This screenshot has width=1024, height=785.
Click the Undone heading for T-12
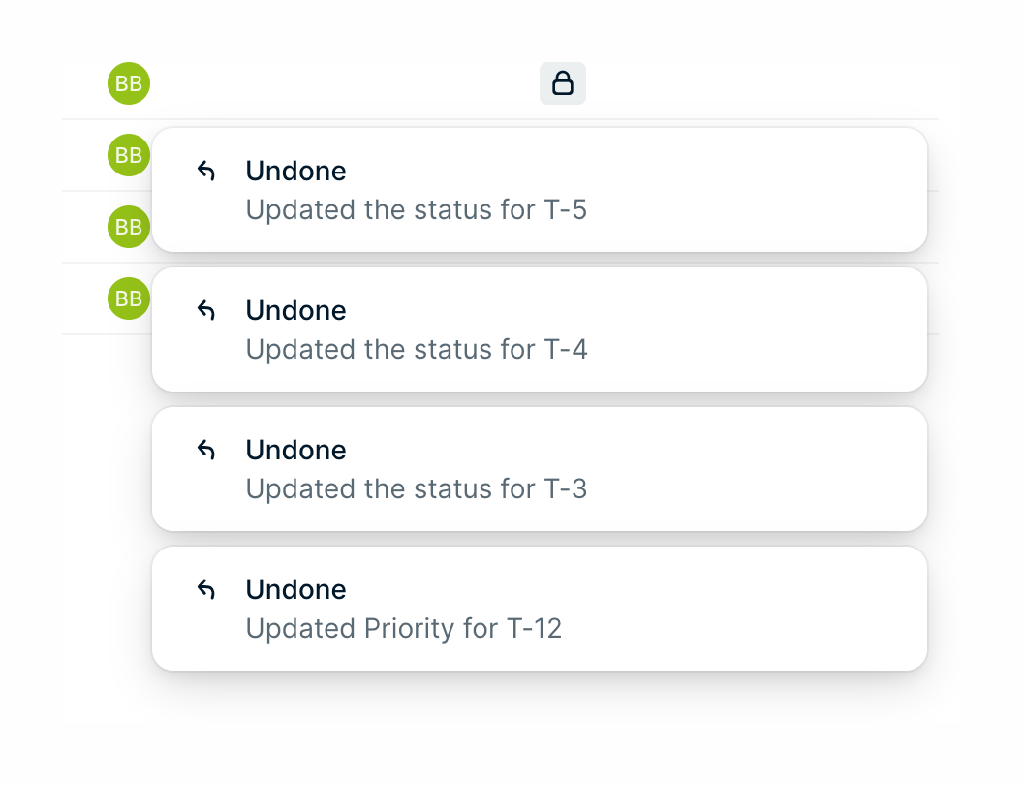pyautogui.click(x=295, y=589)
